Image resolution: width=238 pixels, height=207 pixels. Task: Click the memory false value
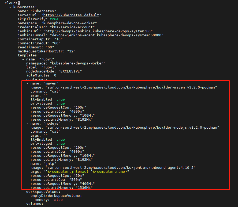(x=57, y=200)
